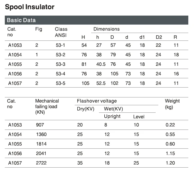Click the Class ANSI column header

point(61,32)
